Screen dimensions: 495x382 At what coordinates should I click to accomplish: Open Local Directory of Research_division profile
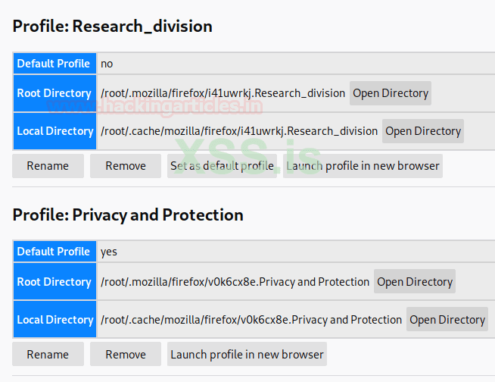coord(422,131)
